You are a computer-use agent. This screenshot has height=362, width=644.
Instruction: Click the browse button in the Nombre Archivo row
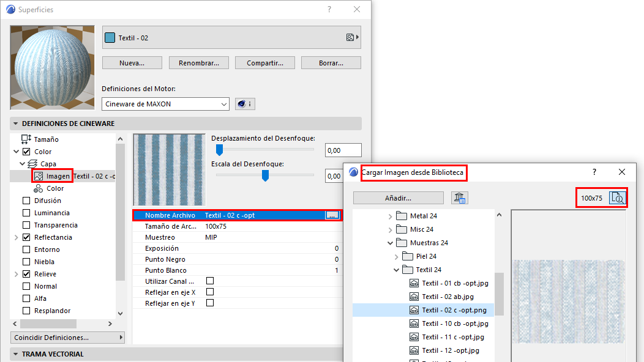(332, 215)
